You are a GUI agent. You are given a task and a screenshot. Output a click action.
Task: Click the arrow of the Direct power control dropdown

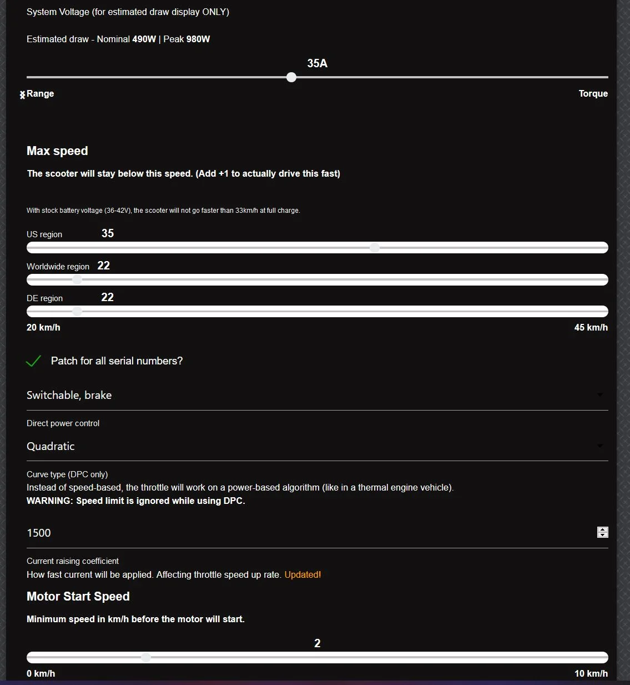pyautogui.click(x=600, y=395)
